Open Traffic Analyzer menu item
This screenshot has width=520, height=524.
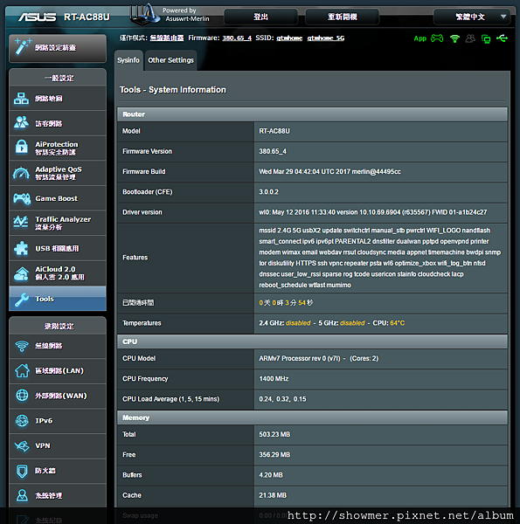[x=58, y=223]
